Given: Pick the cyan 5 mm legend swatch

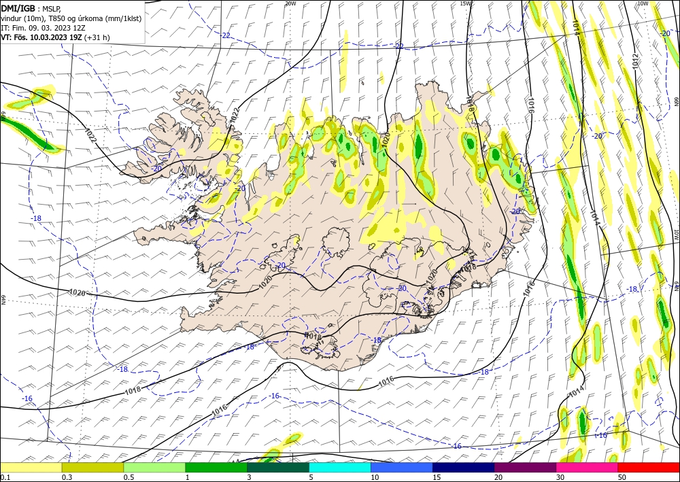Looking at the screenshot, I should (340, 467).
